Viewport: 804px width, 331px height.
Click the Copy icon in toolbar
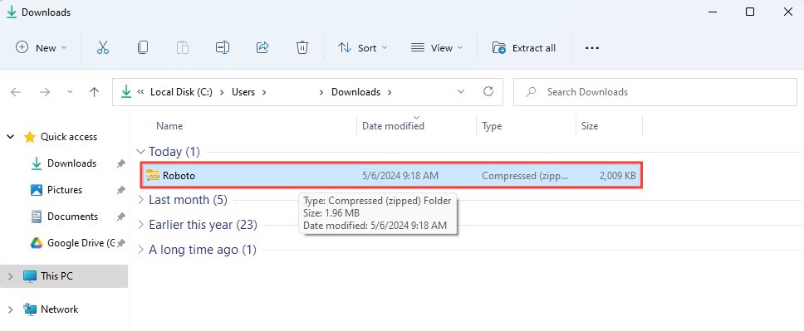point(143,47)
